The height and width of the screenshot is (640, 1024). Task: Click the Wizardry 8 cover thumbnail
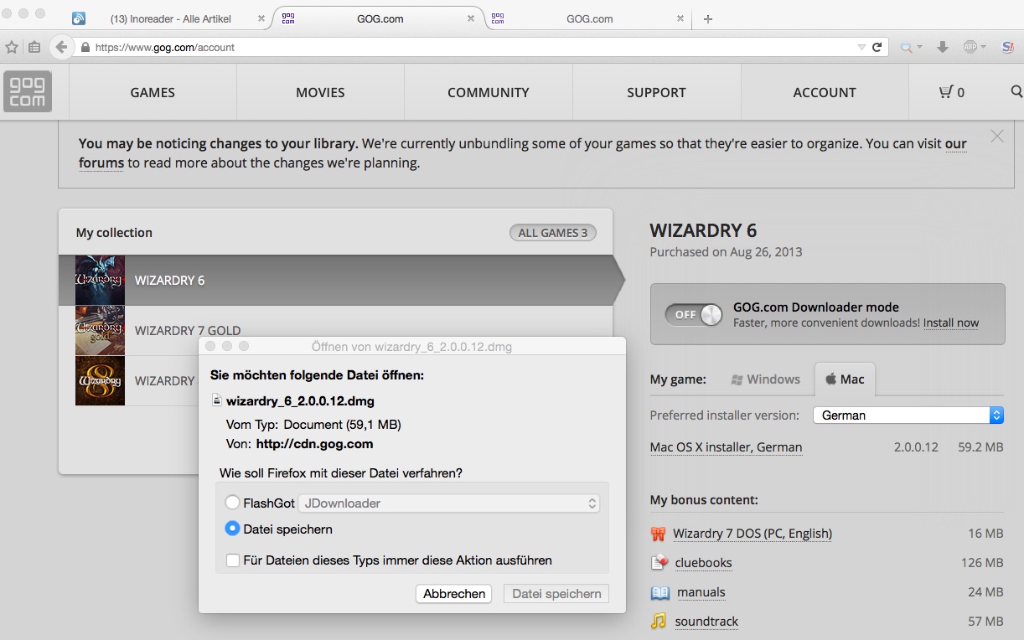[100, 380]
